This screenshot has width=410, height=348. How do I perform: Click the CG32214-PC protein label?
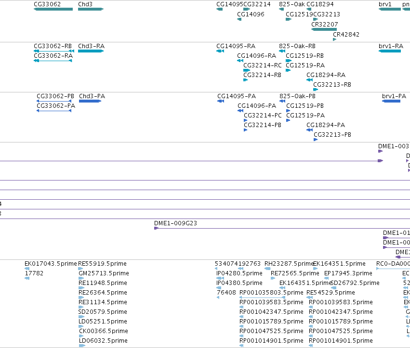[x=263, y=116]
